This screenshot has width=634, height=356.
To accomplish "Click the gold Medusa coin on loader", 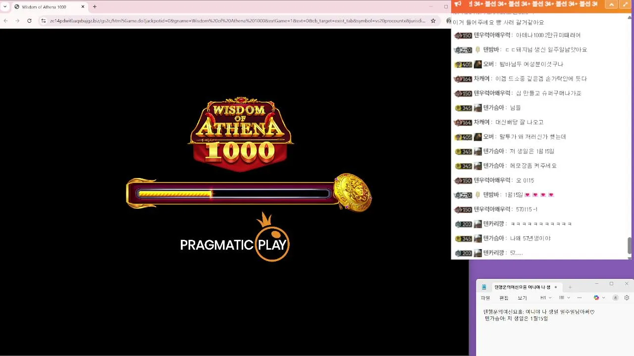I will click(x=353, y=192).
